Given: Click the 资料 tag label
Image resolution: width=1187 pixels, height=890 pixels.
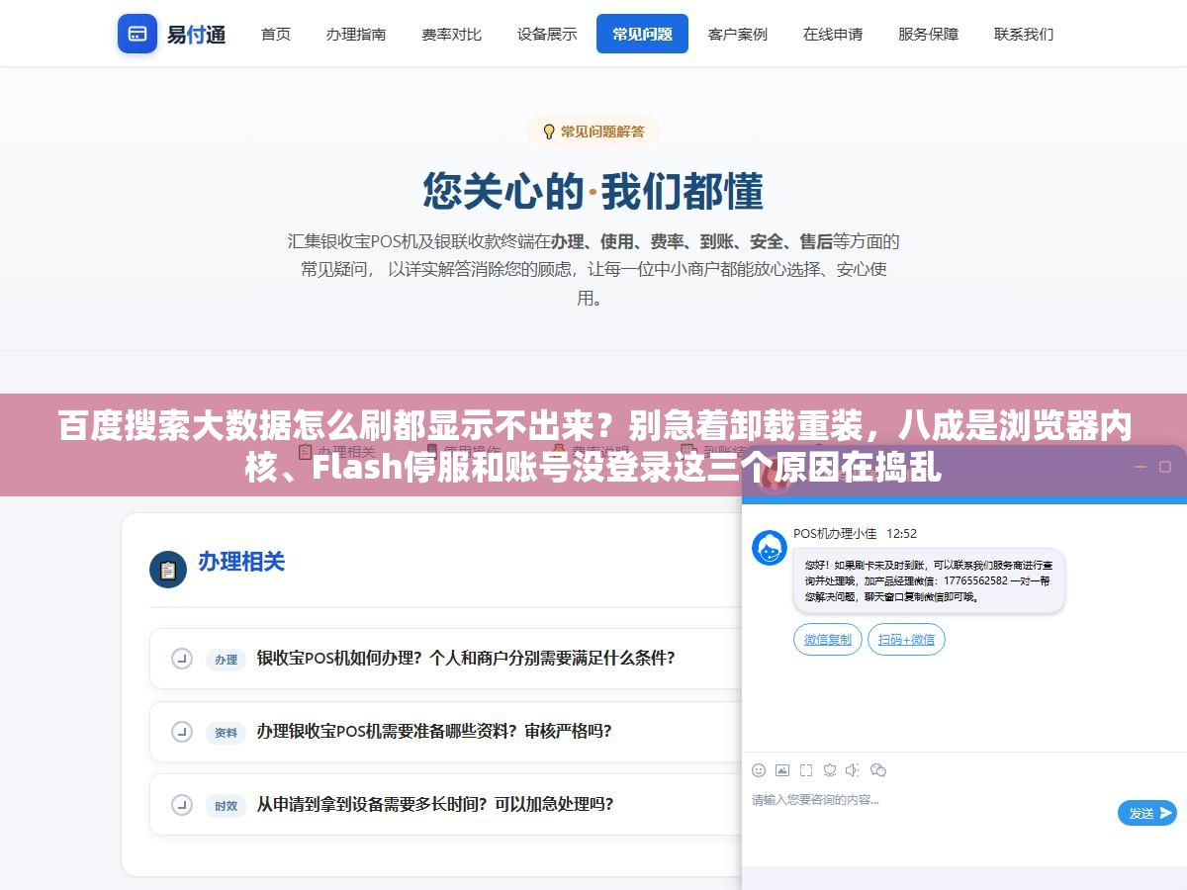Looking at the screenshot, I should tap(226, 733).
